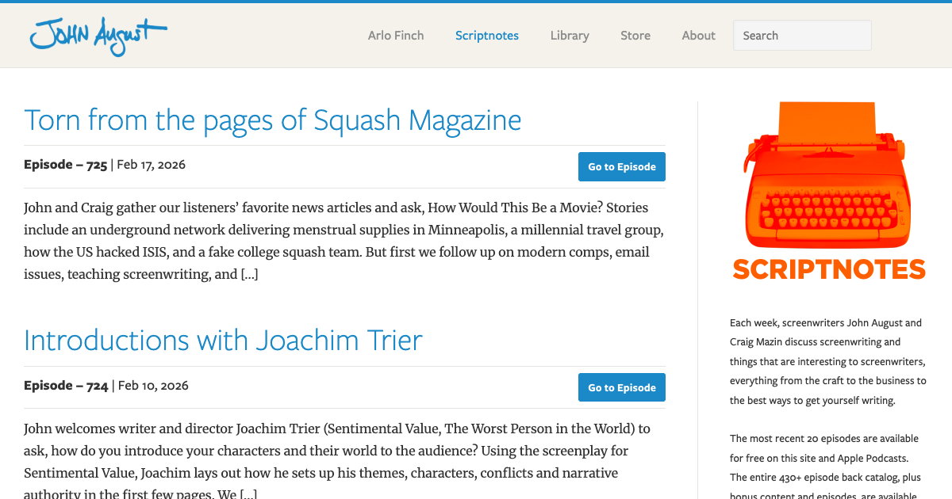Click the Feb 17, 2026 date
Viewport: 952px width, 499px height.
click(x=151, y=165)
